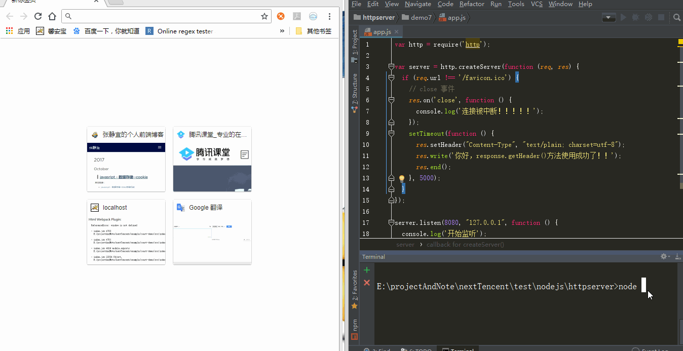This screenshot has height=351, width=683.
Task: Reload the page in Chrome
Action: 37,16
